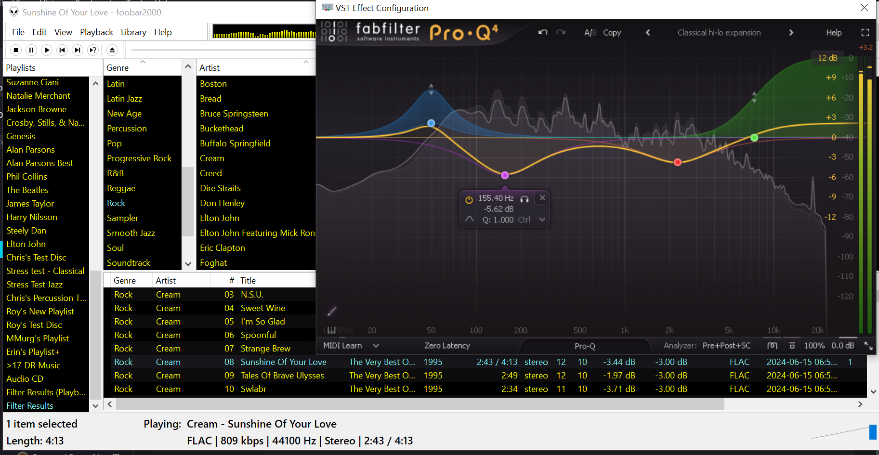Adjust the 100% gain scale value

814,346
